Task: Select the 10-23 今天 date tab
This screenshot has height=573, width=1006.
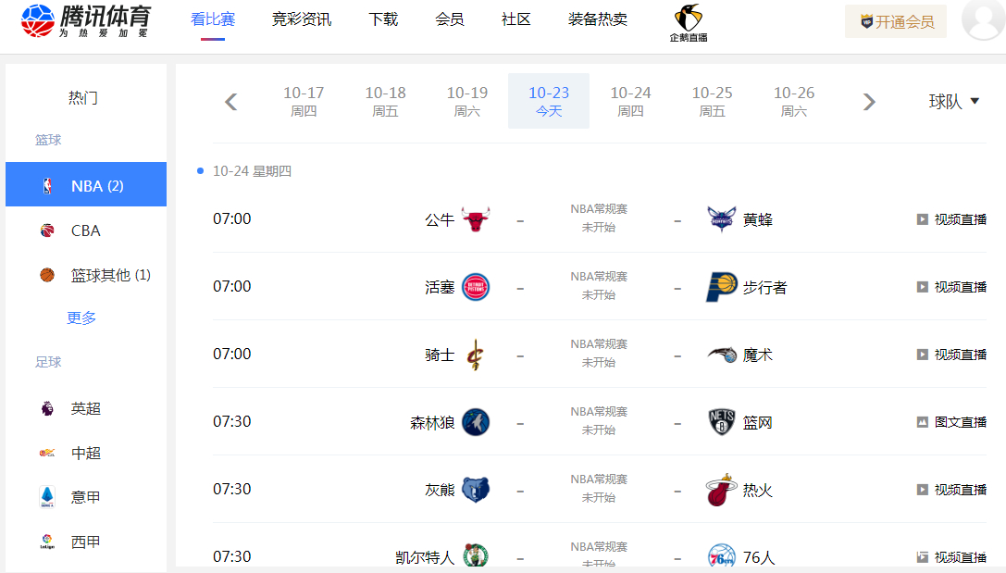Action: pos(549,102)
